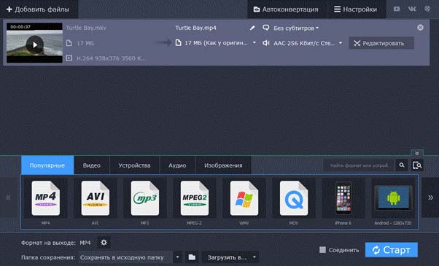Remove Turtle Bay file from list

[420, 28]
